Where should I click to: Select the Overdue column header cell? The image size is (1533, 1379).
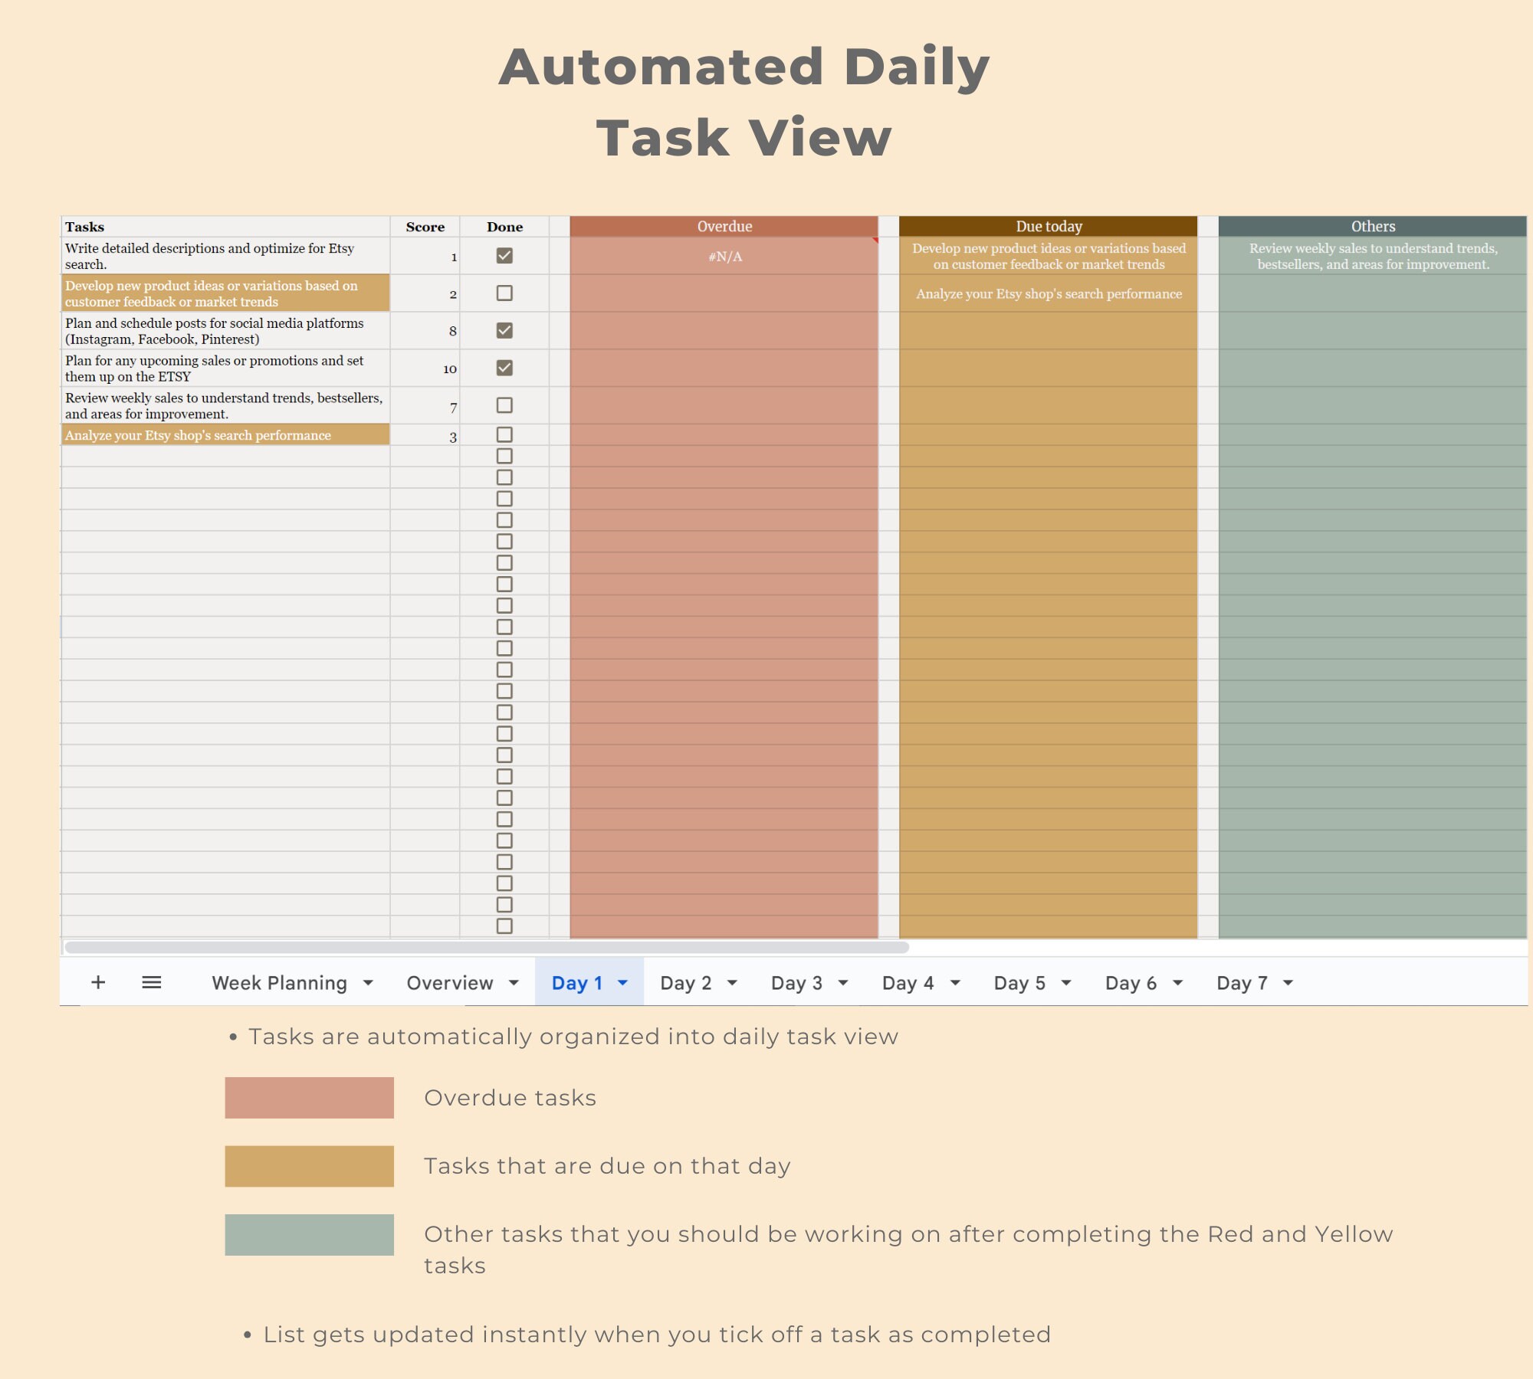click(724, 226)
